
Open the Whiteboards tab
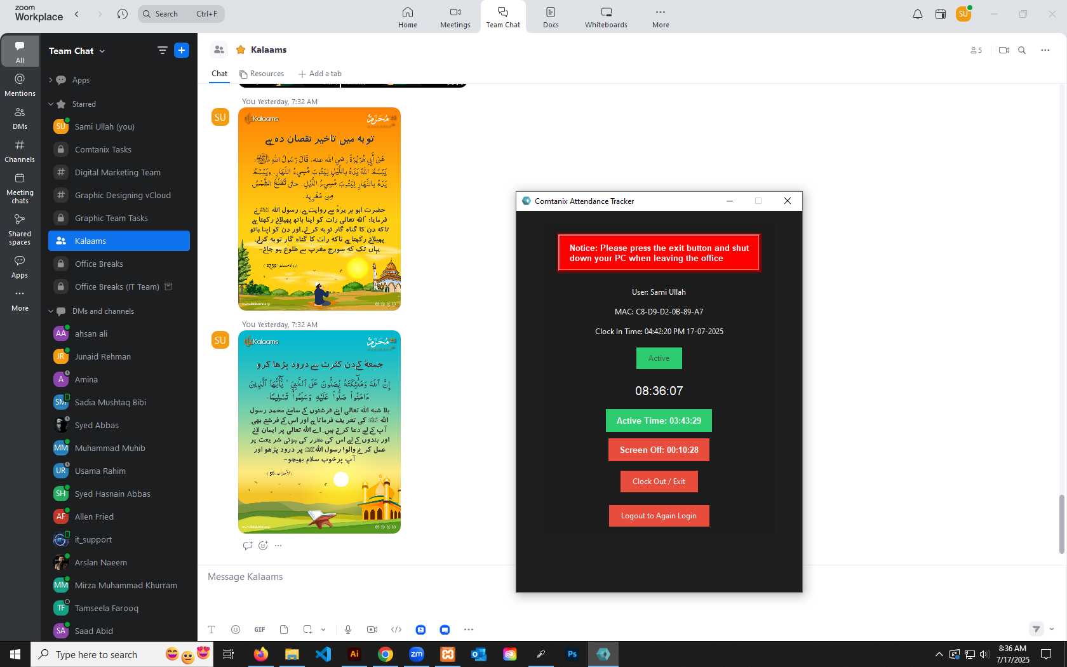point(606,17)
